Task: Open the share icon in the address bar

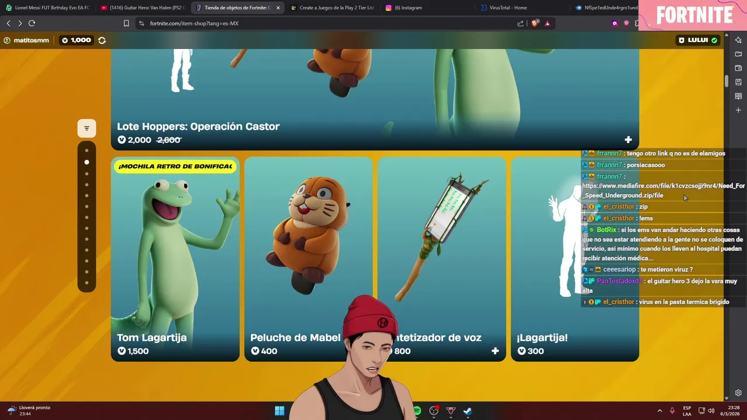Action: 521,23
